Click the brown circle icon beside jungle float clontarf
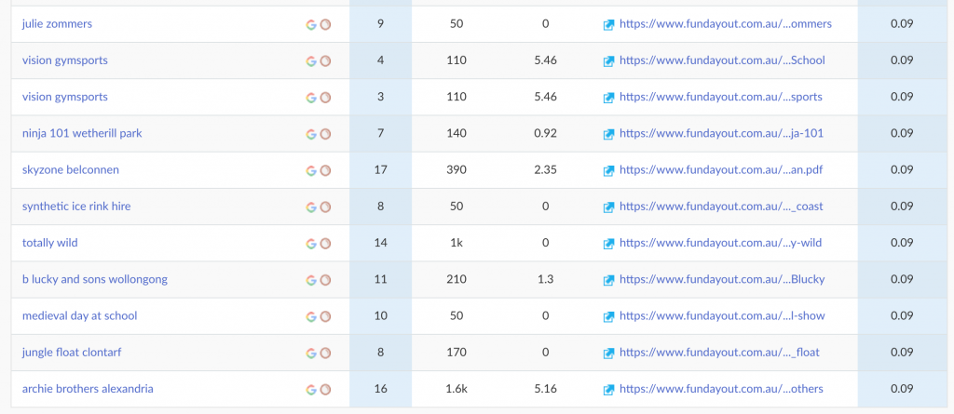This screenshot has height=414, width=954. (x=325, y=354)
